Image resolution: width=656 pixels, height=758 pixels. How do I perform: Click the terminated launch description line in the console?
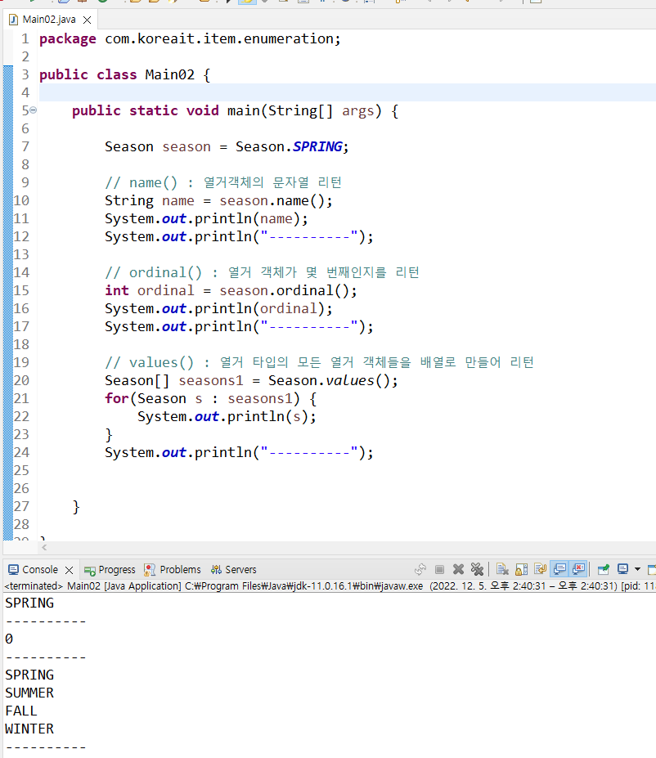329,586
